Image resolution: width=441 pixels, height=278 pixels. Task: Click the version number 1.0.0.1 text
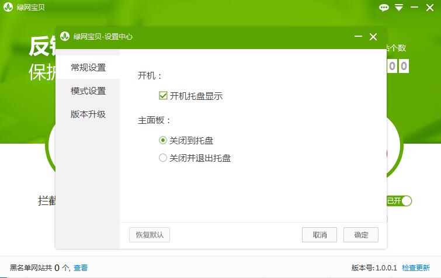(386, 267)
